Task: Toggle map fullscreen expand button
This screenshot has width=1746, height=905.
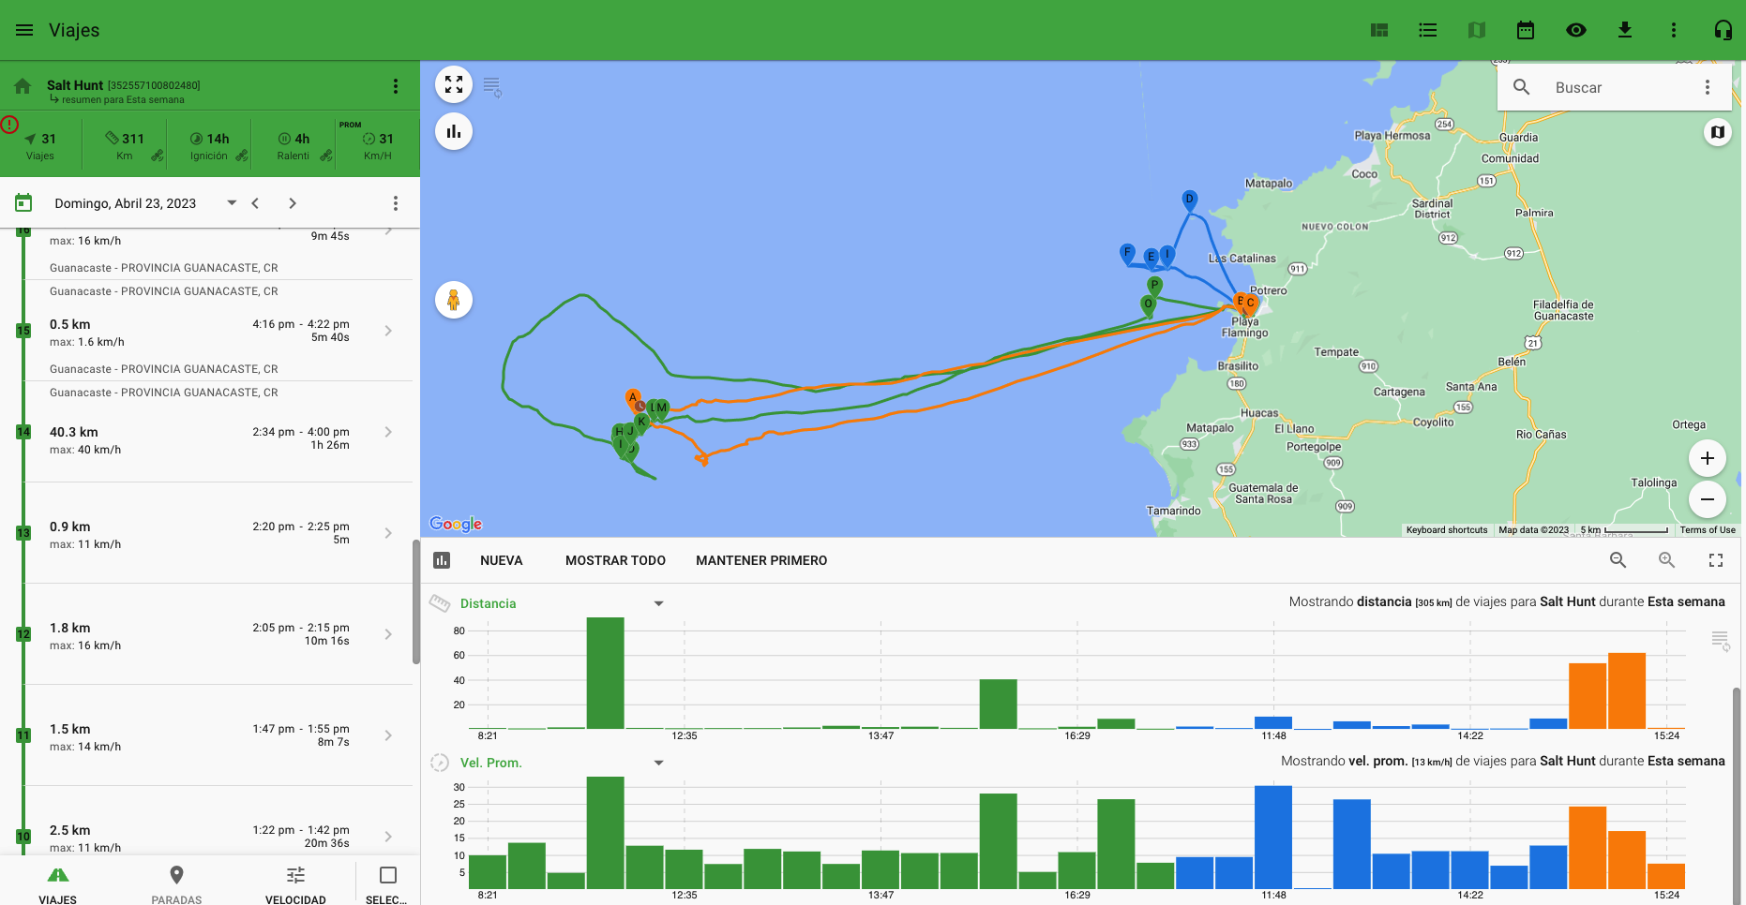Action: point(454,85)
